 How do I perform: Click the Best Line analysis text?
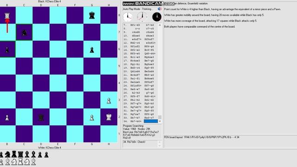[141, 135]
